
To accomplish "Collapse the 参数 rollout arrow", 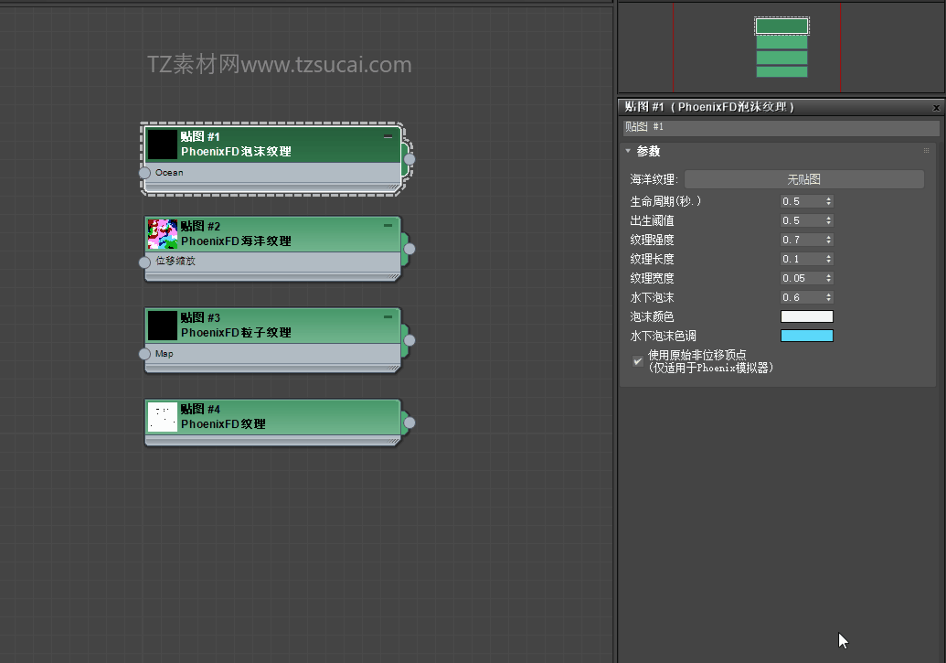I will click(628, 151).
